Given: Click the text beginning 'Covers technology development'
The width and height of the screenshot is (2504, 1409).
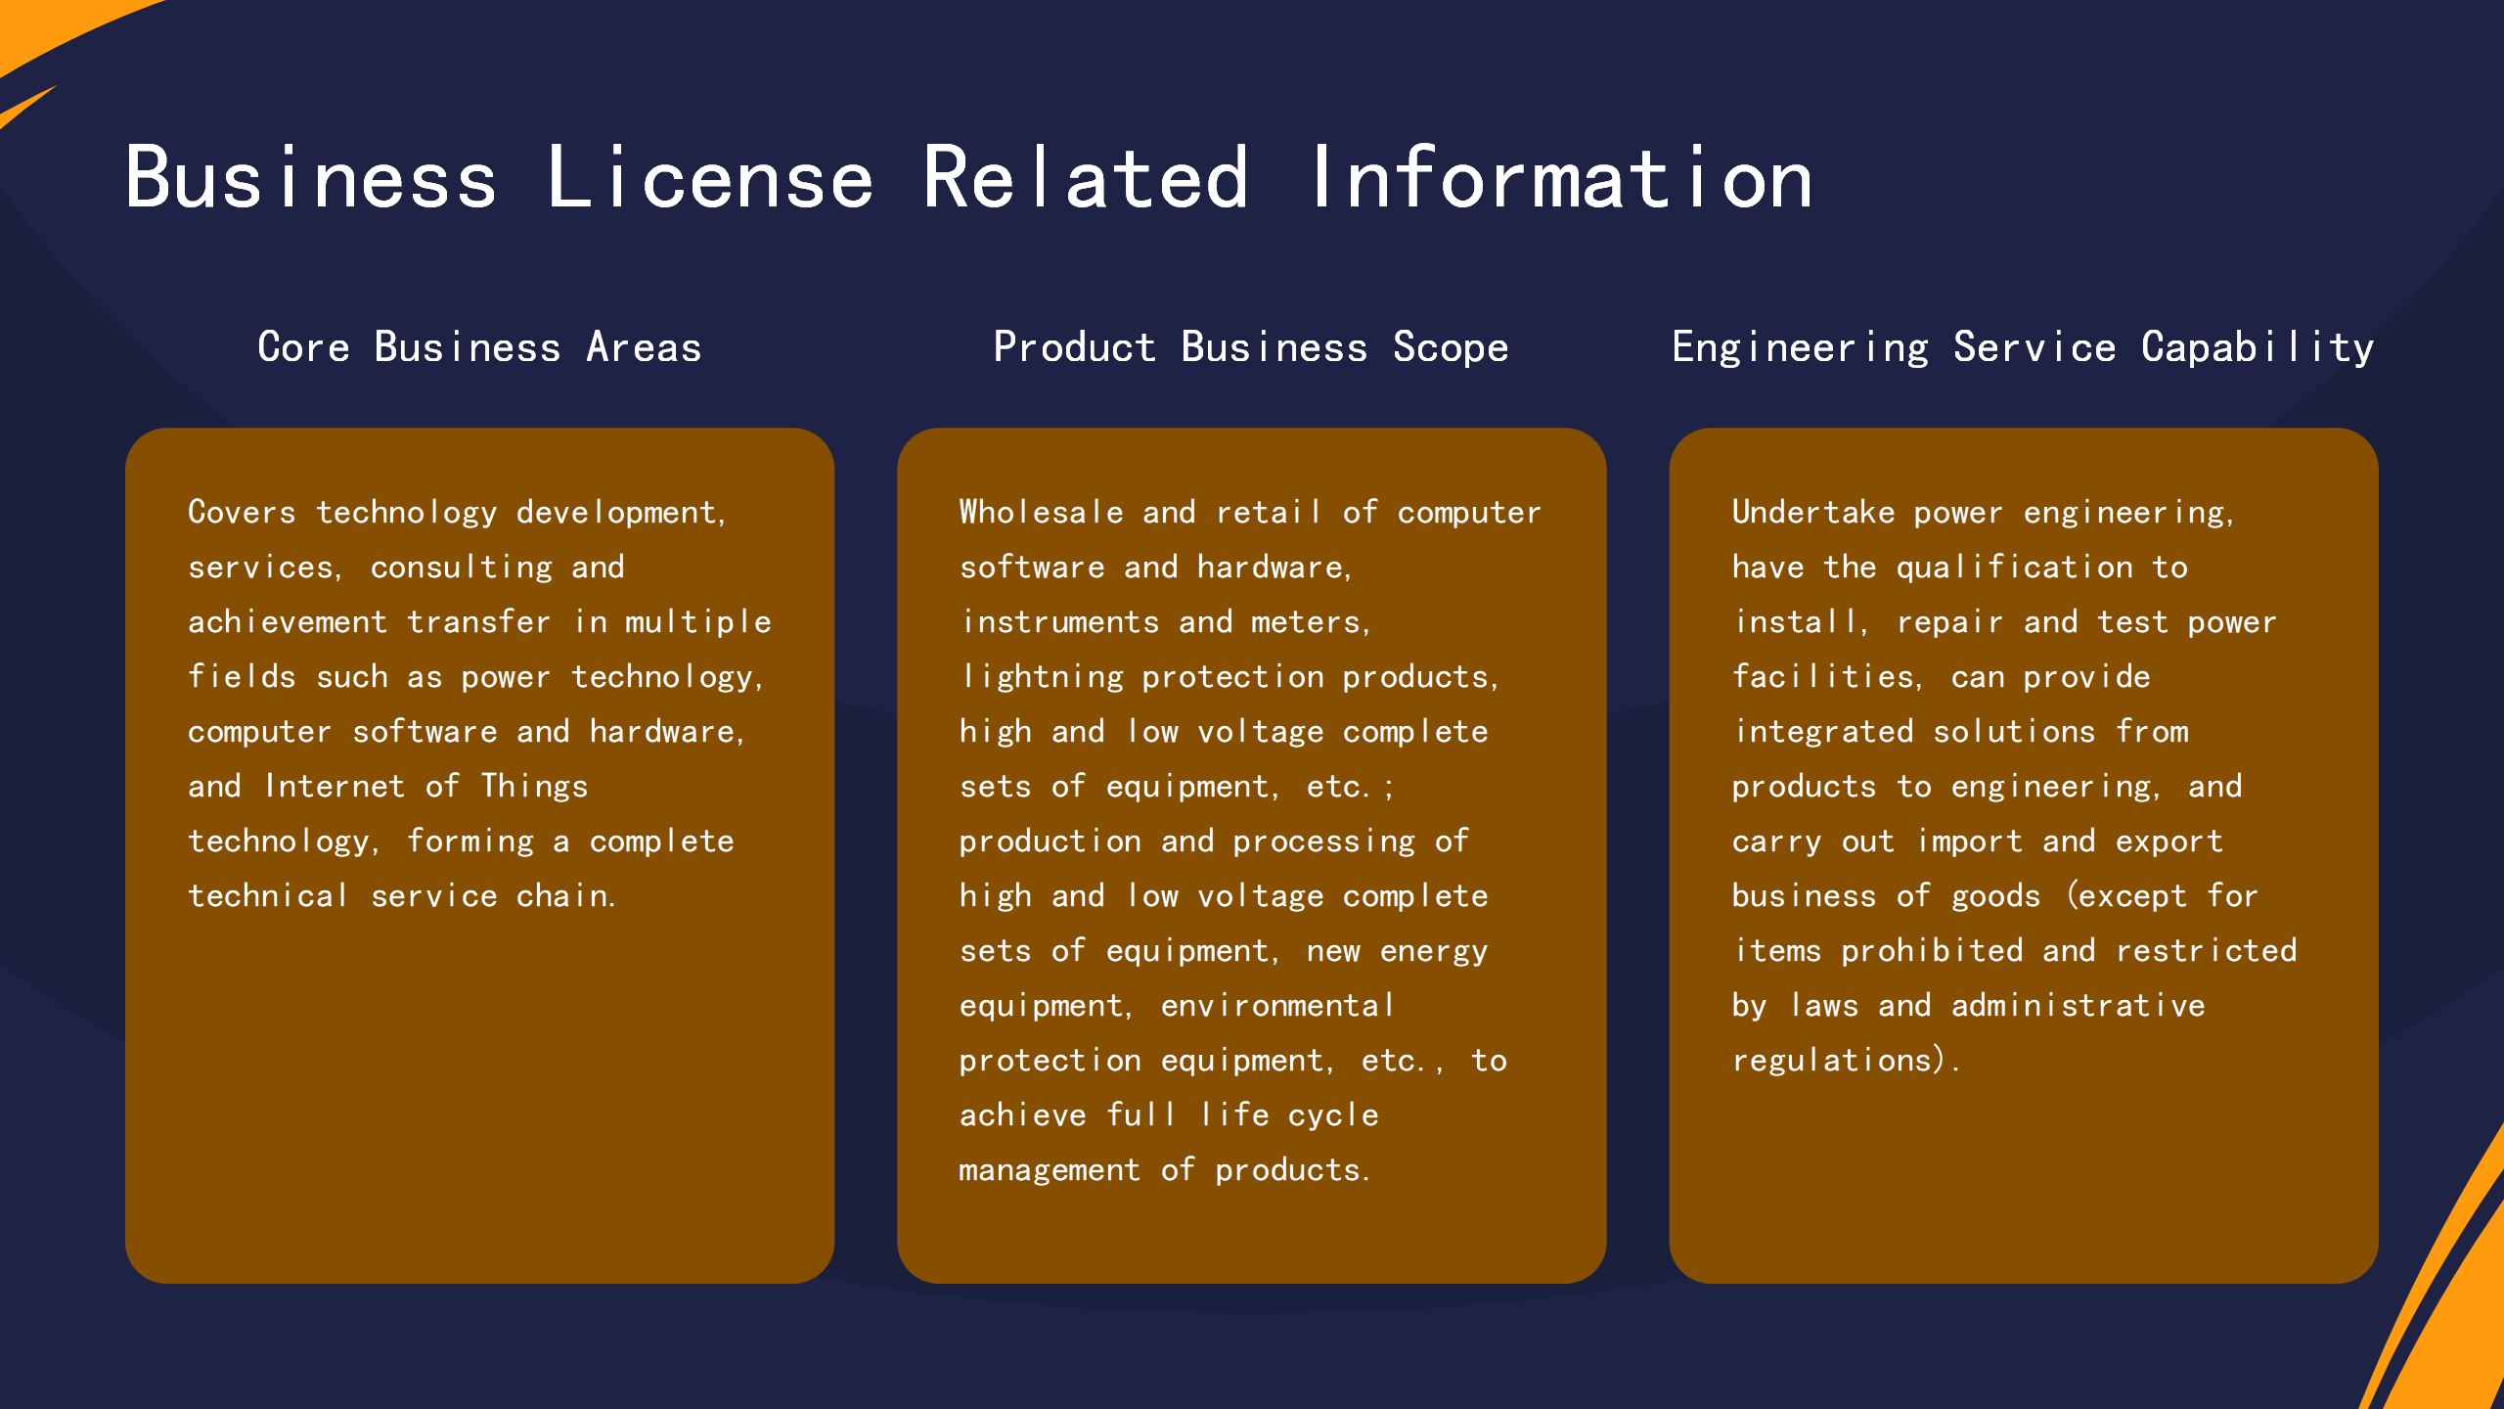Looking at the screenshot, I should point(460,511).
